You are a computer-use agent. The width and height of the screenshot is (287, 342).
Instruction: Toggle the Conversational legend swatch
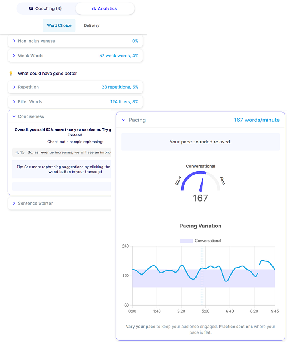pyautogui.click(x=186, y=241)
